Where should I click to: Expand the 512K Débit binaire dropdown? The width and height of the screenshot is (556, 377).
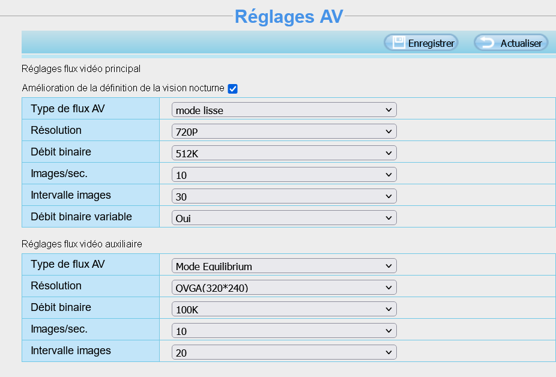tap(284, 153)
